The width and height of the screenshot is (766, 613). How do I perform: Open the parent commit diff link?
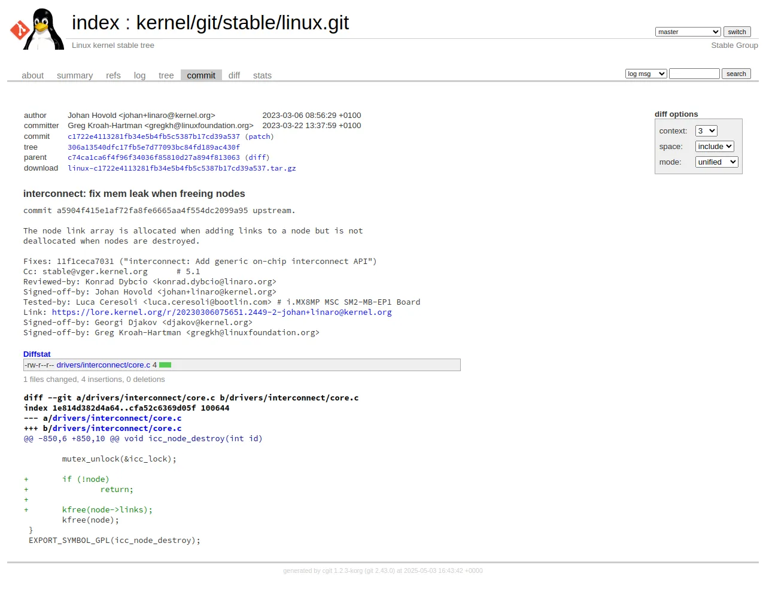[259, 157]
